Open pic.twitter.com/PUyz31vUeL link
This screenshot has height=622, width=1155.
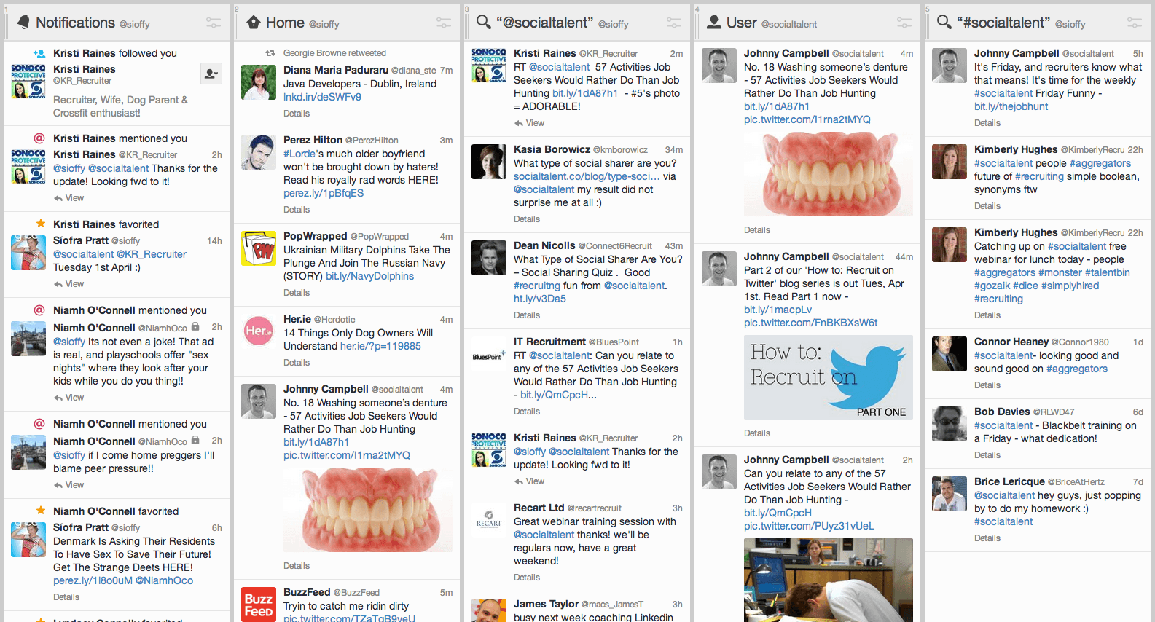(x=809, y=526)
